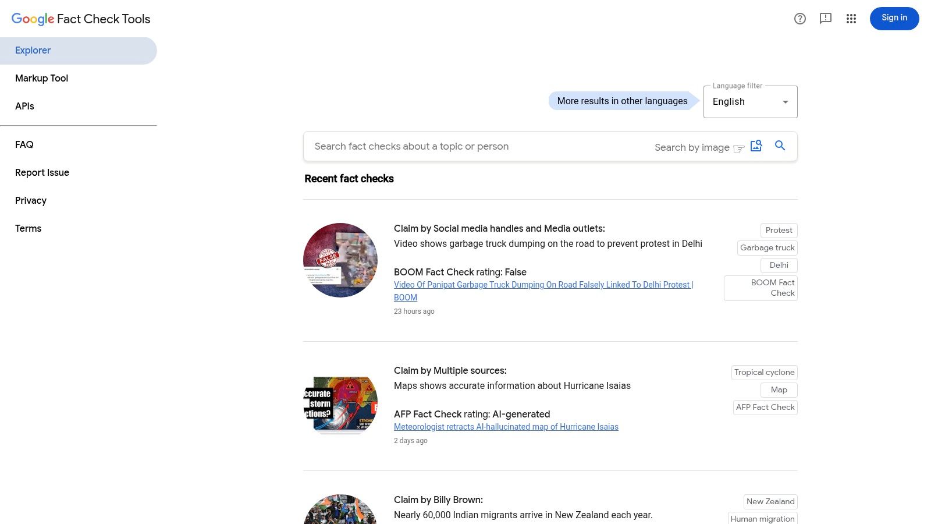
Task: Open APIs from the sidebar
Action: (x=24, y=106)
